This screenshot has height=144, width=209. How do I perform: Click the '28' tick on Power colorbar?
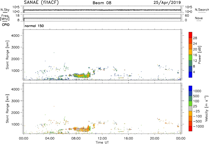[x=195, y=38]
